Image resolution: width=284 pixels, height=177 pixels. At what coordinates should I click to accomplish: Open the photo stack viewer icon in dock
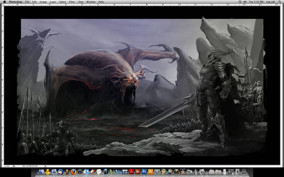202,172
